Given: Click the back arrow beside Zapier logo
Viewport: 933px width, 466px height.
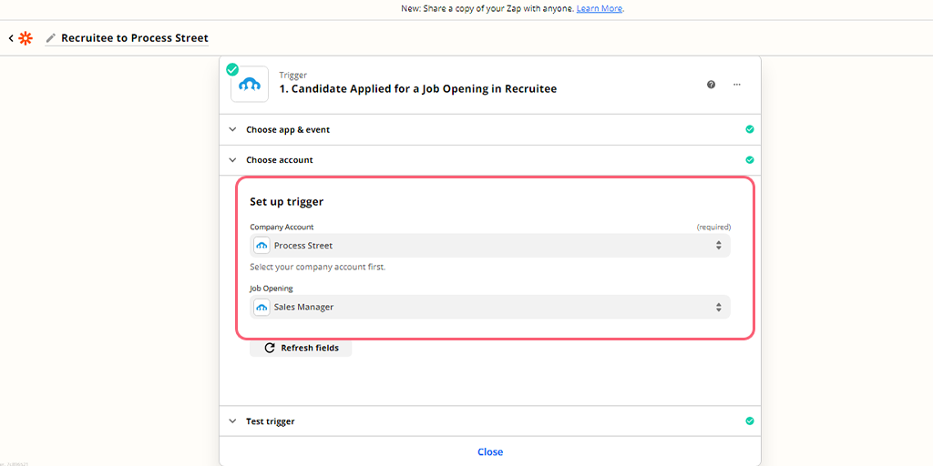Looking at the screenshot, I should click(x=11, y=38).
